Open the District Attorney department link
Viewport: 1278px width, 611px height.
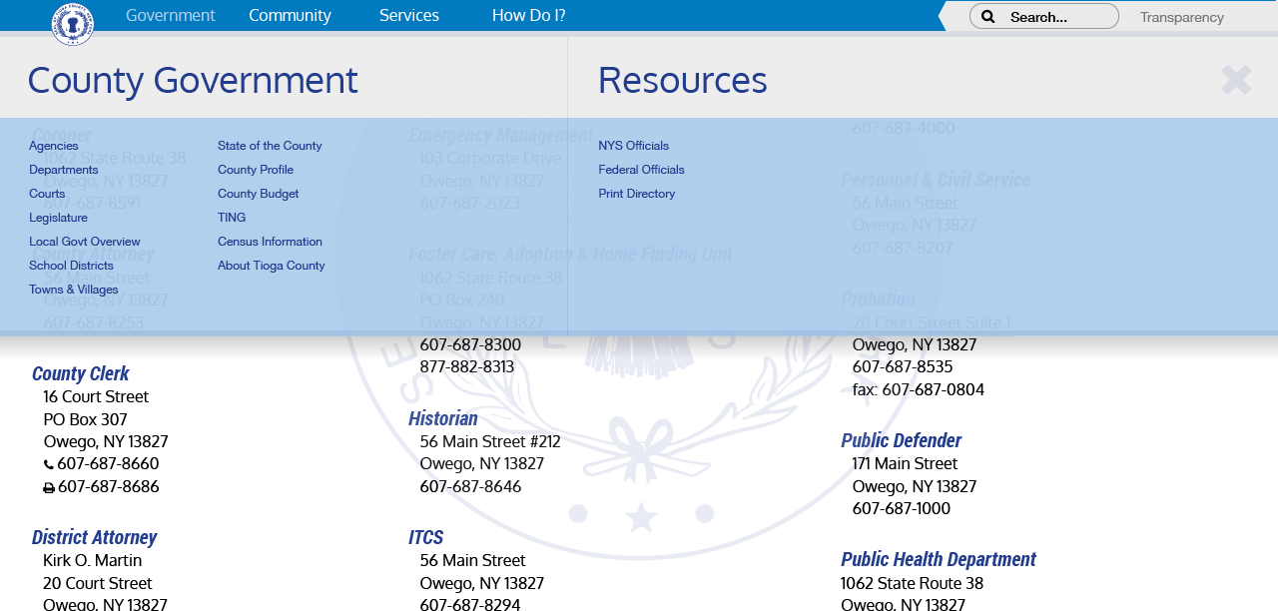pyautogui.click(x=95, y=537)
